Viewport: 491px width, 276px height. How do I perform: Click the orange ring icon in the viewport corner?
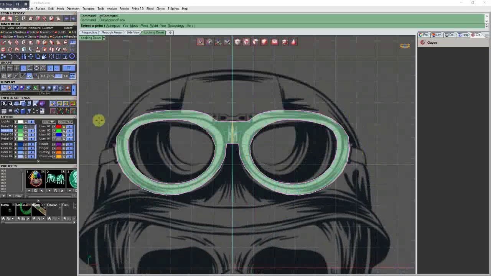tap(405, 46)
